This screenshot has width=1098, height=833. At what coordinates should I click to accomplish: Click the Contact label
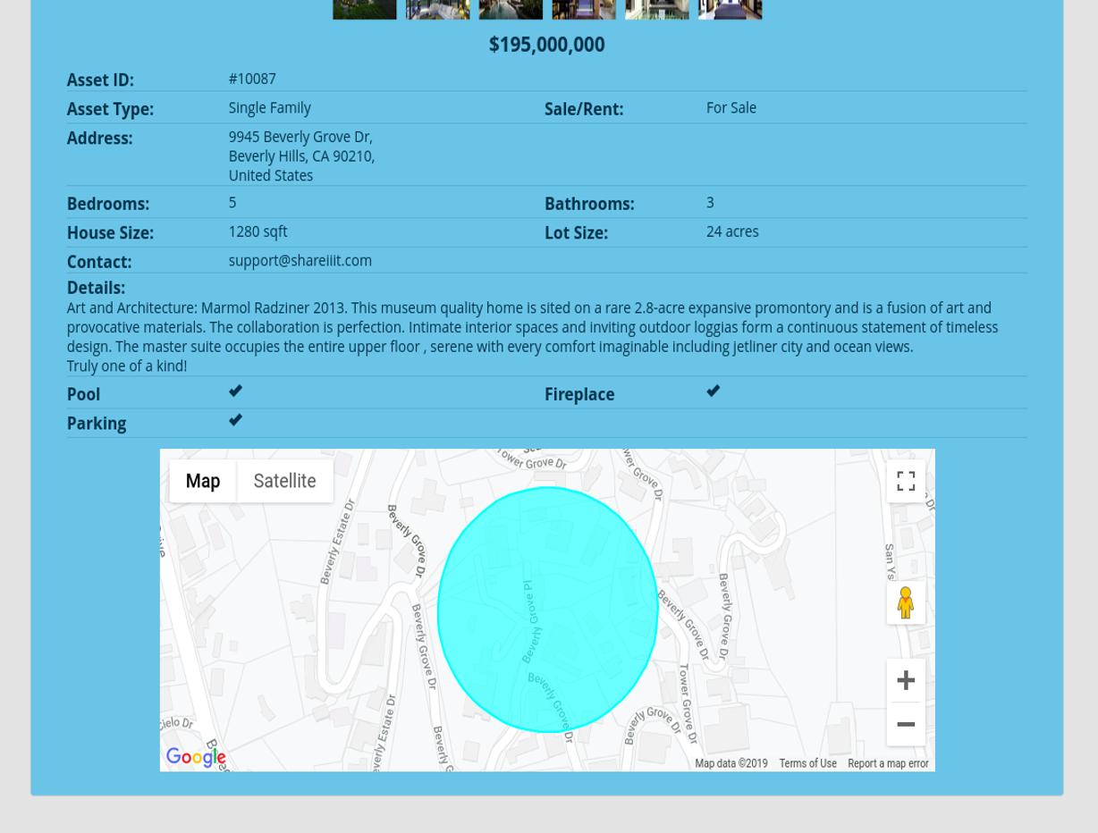click(99, 262)
